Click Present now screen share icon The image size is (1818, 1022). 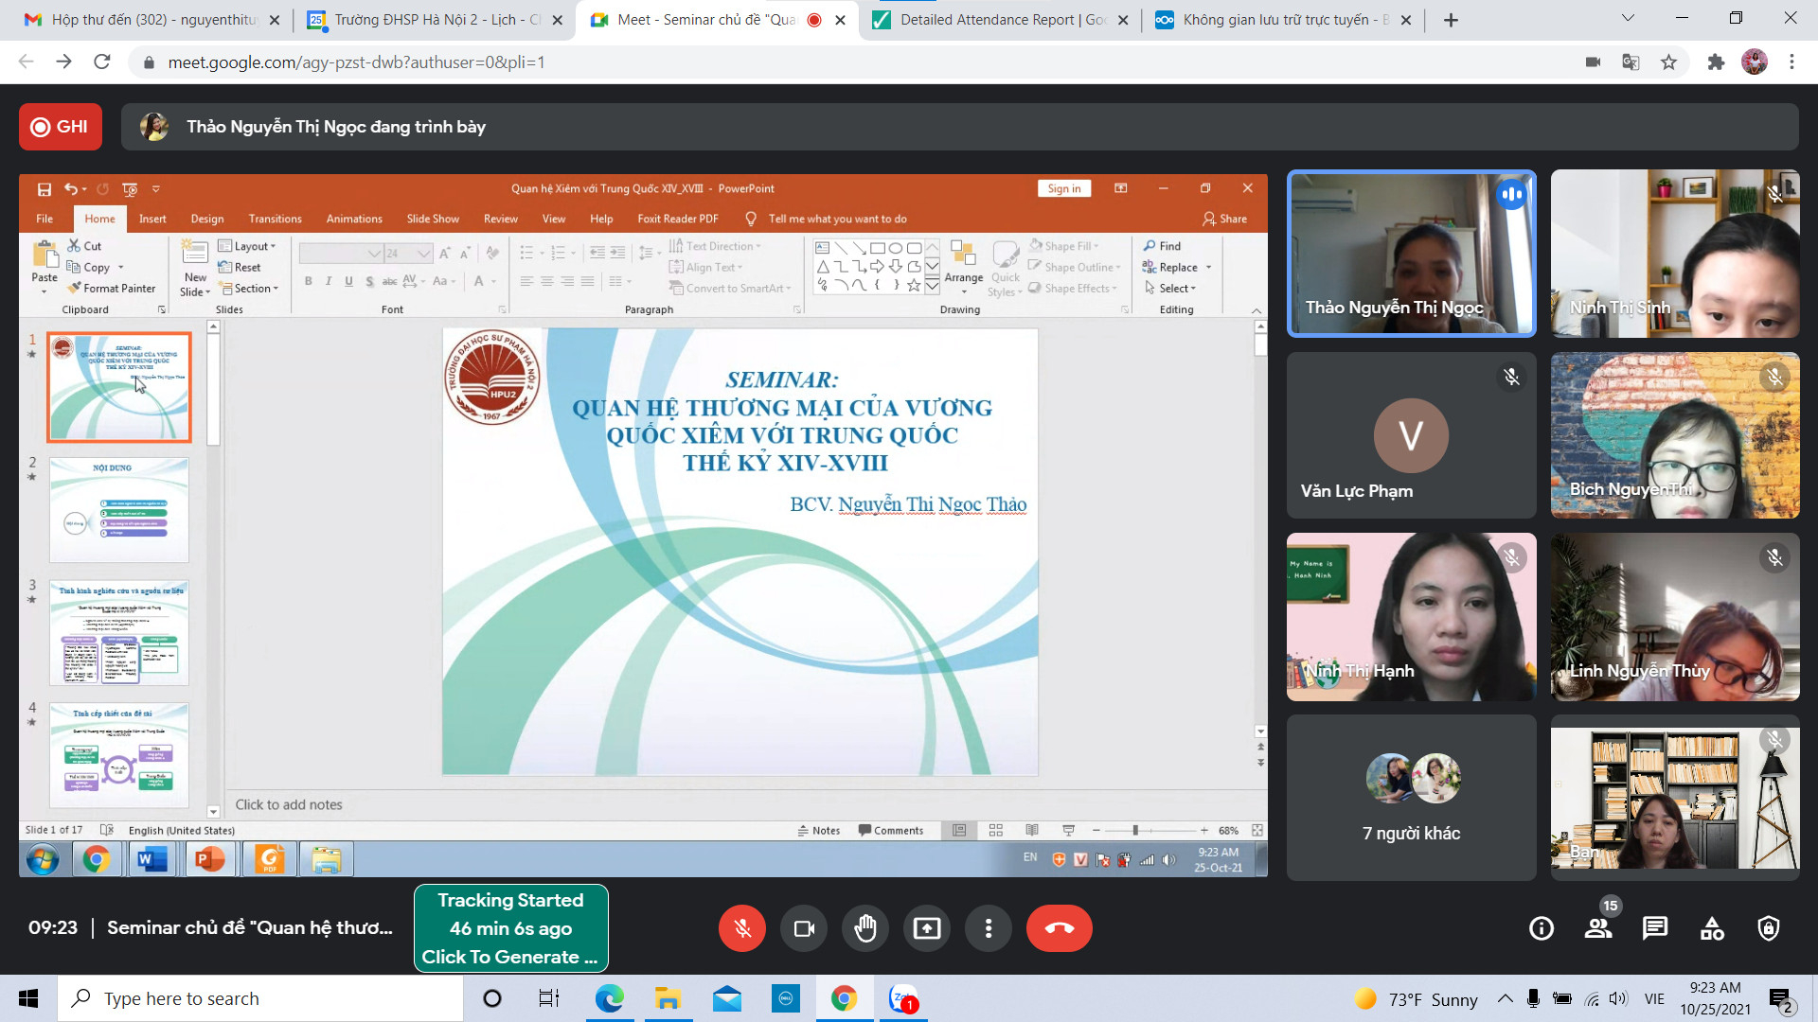(927, 928)
